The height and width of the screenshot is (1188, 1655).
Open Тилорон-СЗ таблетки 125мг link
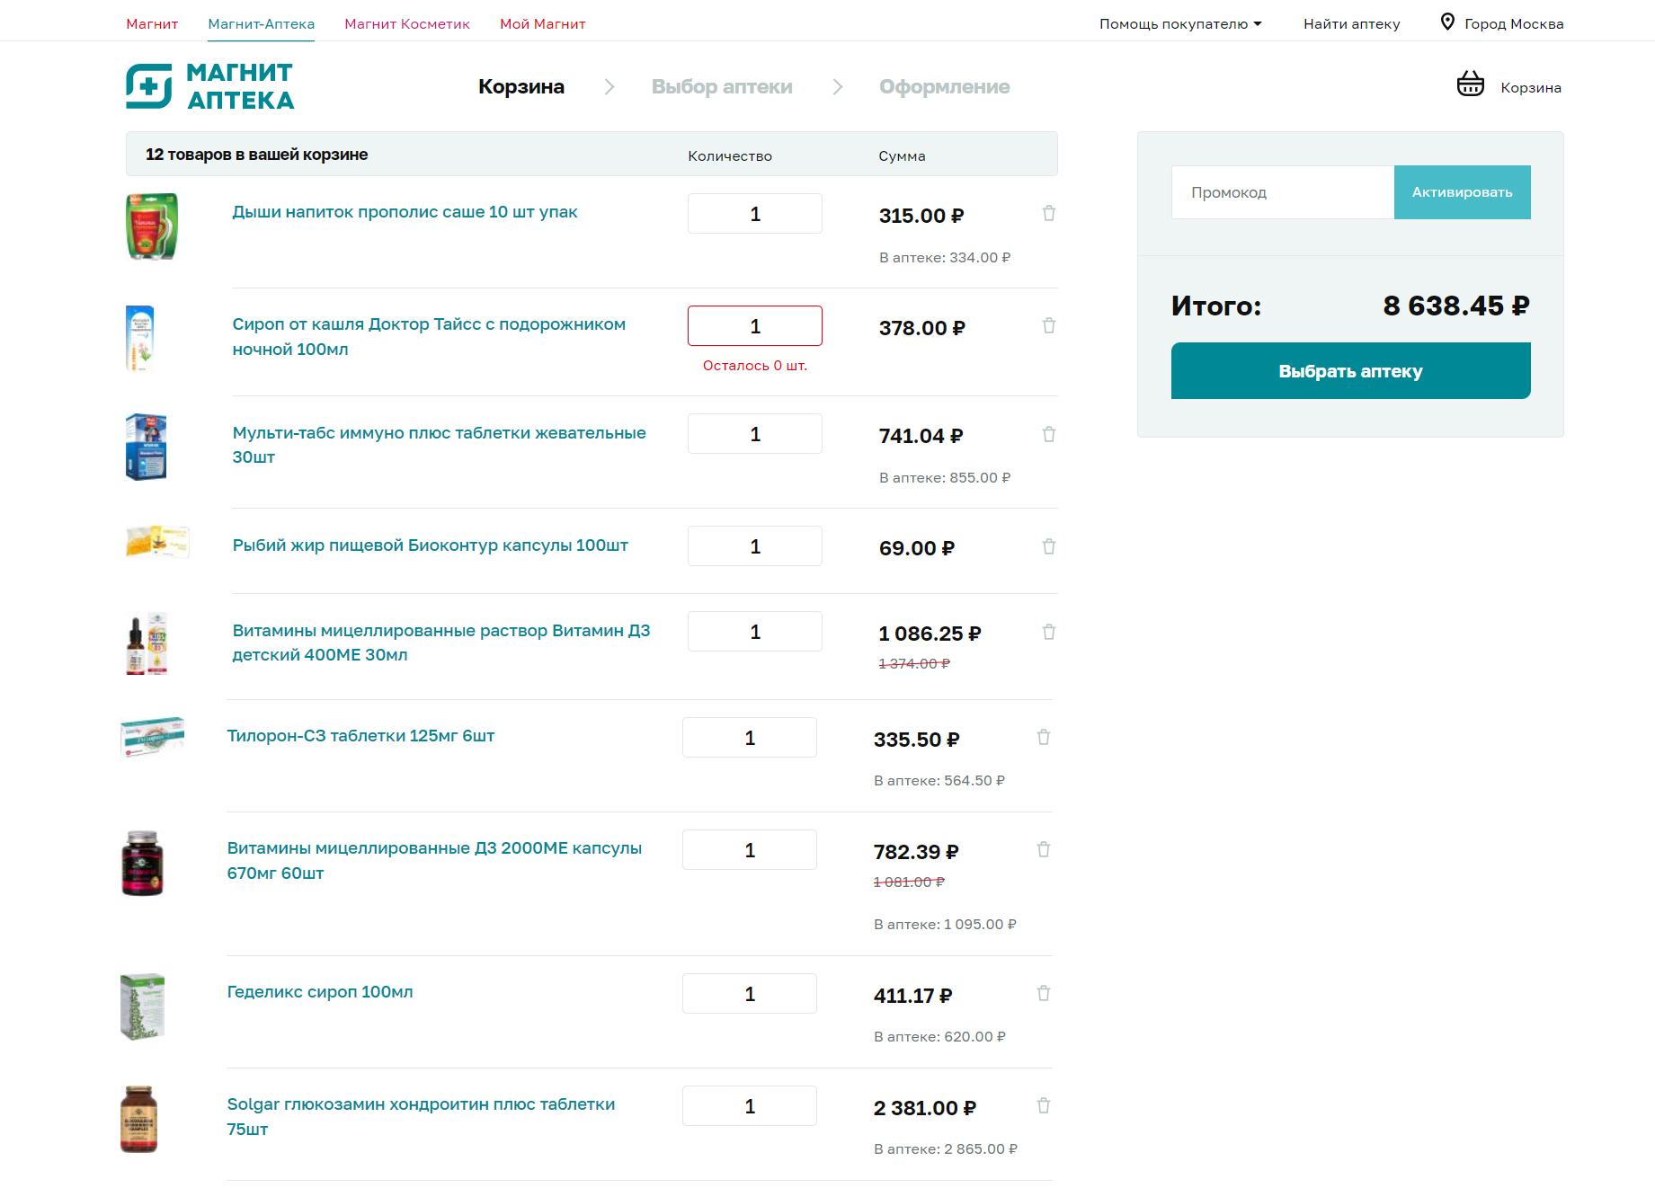(360, 736)
